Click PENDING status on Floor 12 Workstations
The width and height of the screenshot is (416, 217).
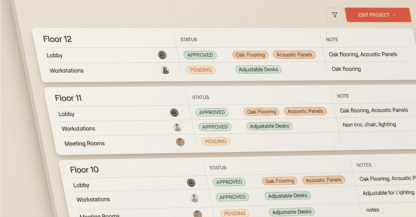(x=201, y=70)
